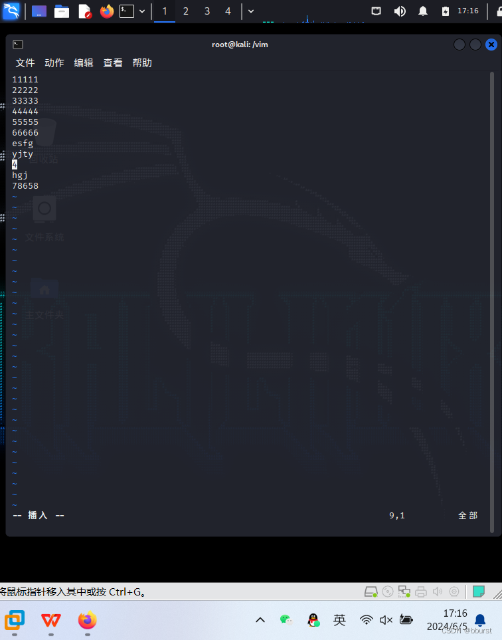Click the green VM message log icon
The image size is (502, 640).
click(x=479, y=591)
